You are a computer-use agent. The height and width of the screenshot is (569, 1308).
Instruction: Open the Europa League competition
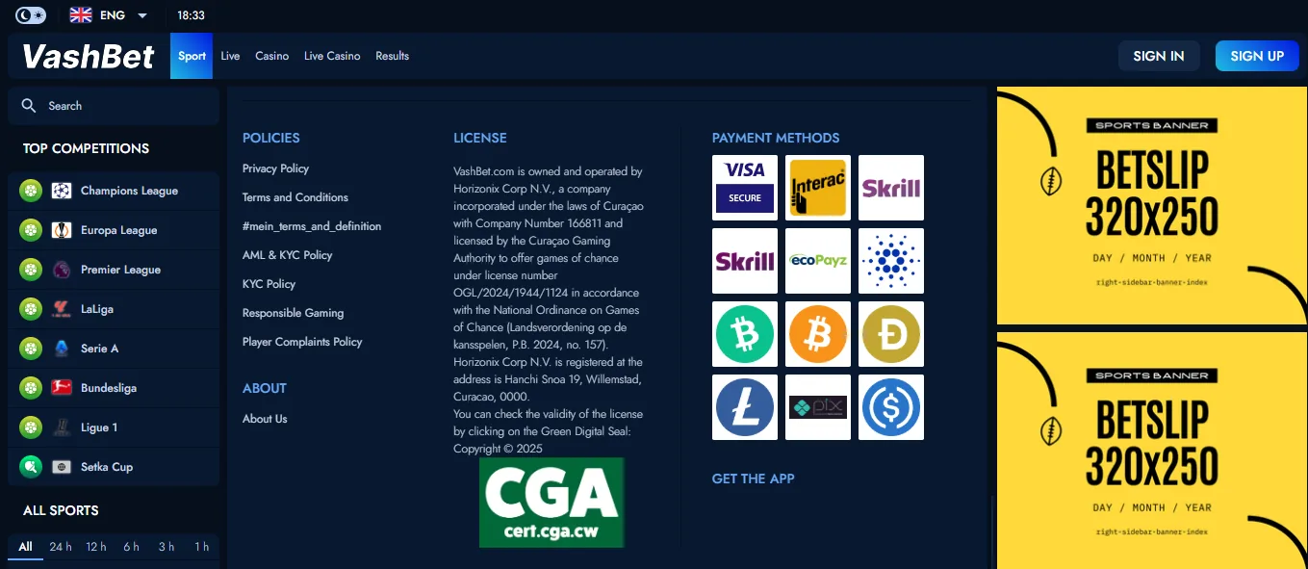point(114,230)
